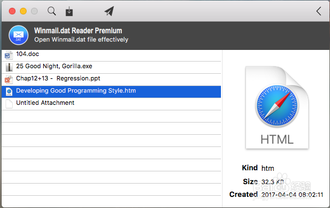Click the Winmail.dat Reader app logo
The width and height of the screenshot is (330, 208).
point(18,35)
